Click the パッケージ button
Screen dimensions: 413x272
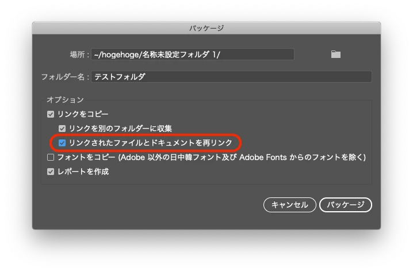point(345,205)
